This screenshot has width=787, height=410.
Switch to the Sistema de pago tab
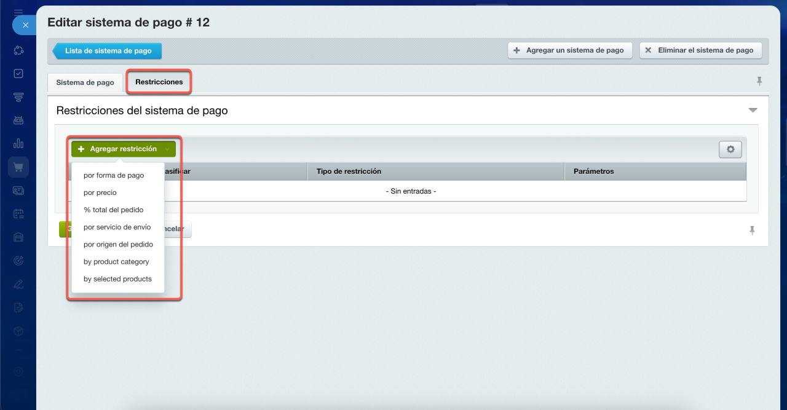pyautogui.click(x=85, y=82)
